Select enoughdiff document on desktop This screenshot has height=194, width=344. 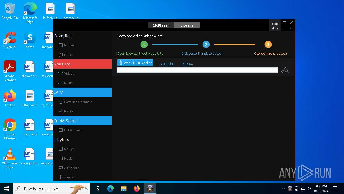pyautogui.click(x=30, y=157)
